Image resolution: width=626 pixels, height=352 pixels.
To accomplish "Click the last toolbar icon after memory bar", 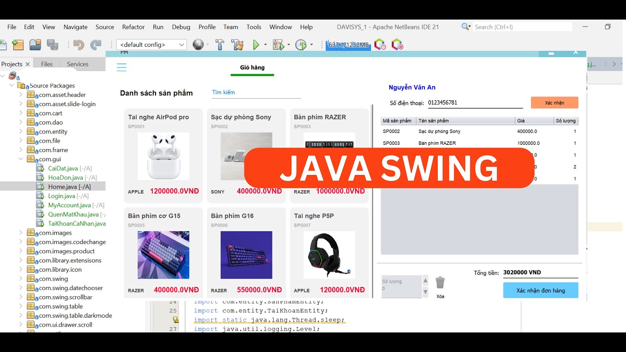I will 398,44.
